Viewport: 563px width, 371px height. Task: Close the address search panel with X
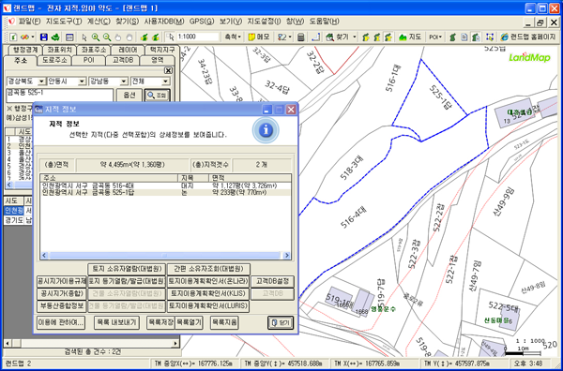pyautogui.click(x=168, y=70)
